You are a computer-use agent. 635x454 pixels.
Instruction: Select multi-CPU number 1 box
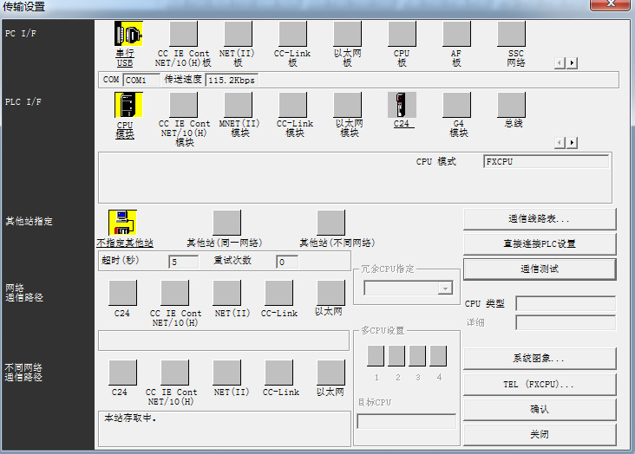376,356
